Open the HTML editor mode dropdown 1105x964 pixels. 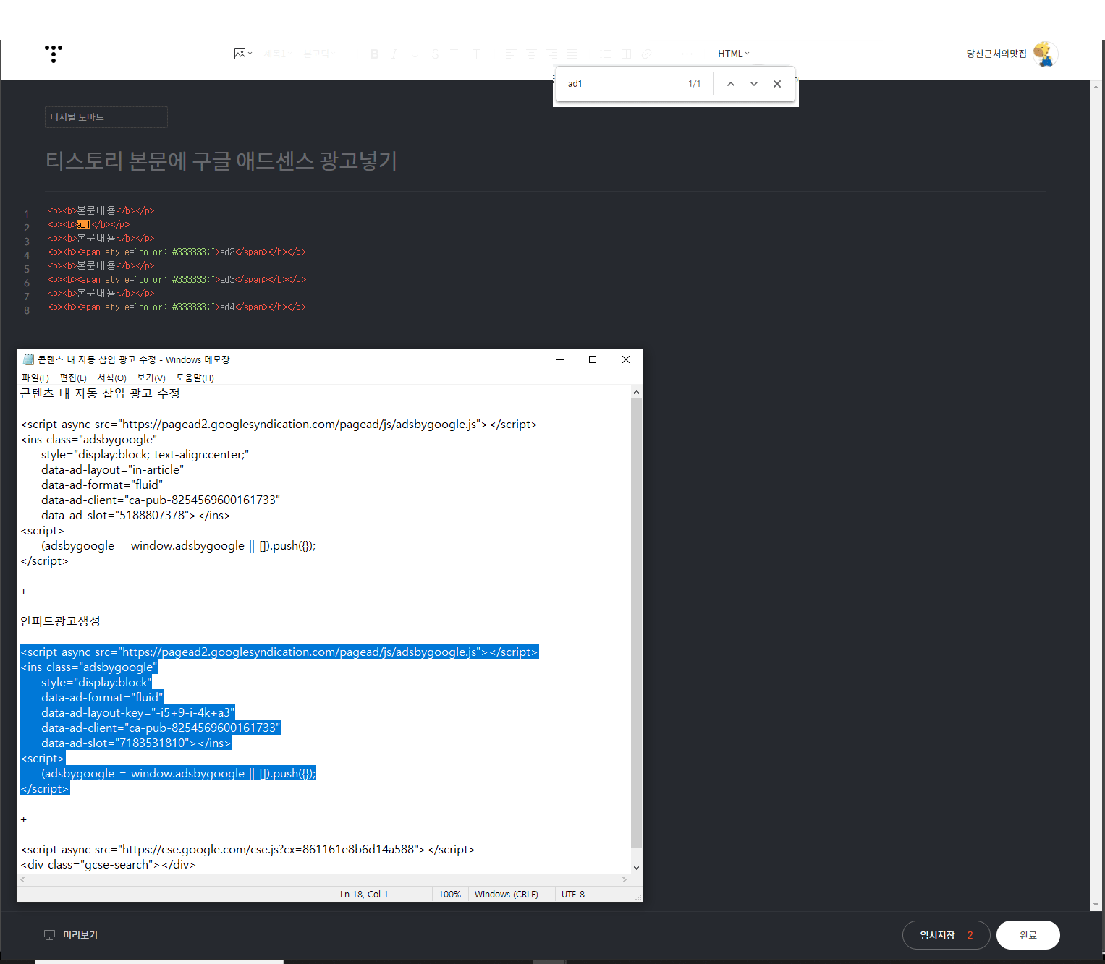click(734, 54)
